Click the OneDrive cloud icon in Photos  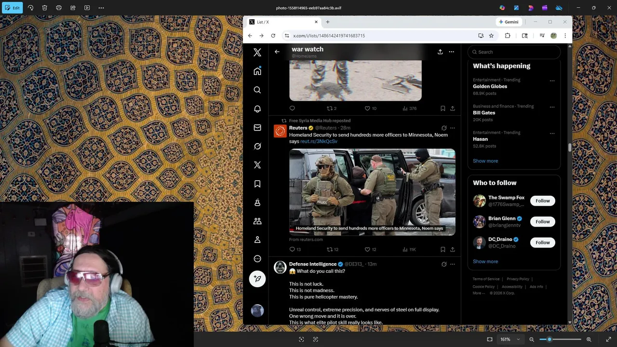pyautogui.click(x=559, y=8)
